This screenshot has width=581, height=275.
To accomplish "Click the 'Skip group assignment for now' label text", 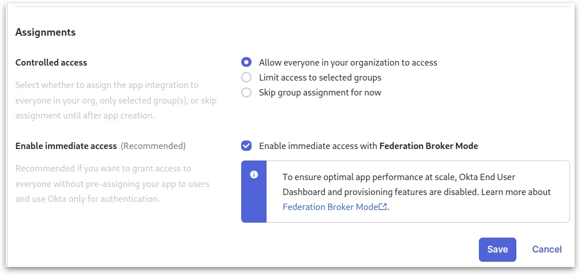I will coord(320,93).
